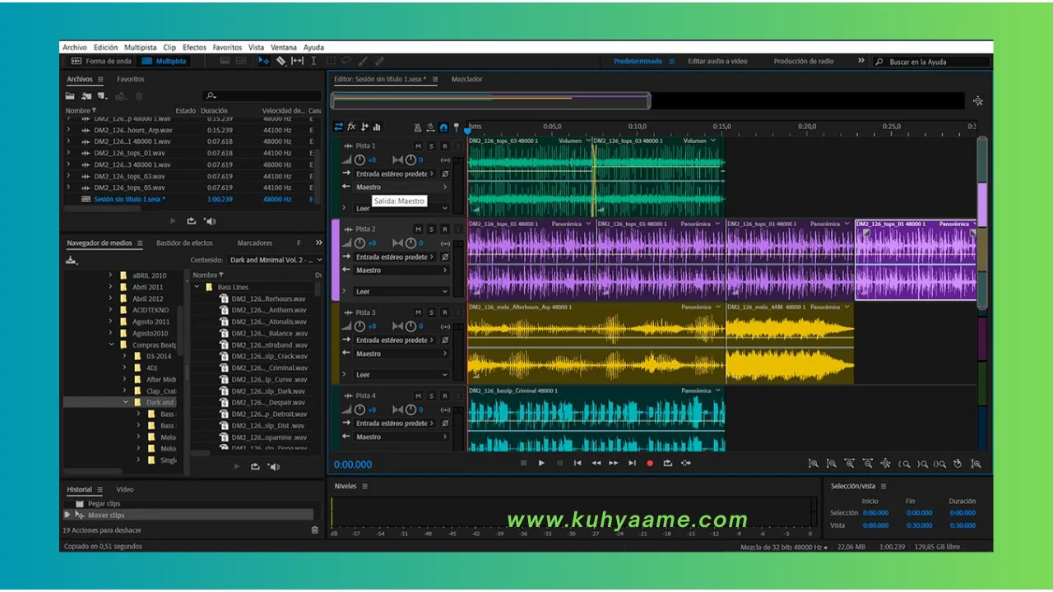Select the Move tool in the top toolbar
Screen dimensions: 1053x592
coord(263,61)
